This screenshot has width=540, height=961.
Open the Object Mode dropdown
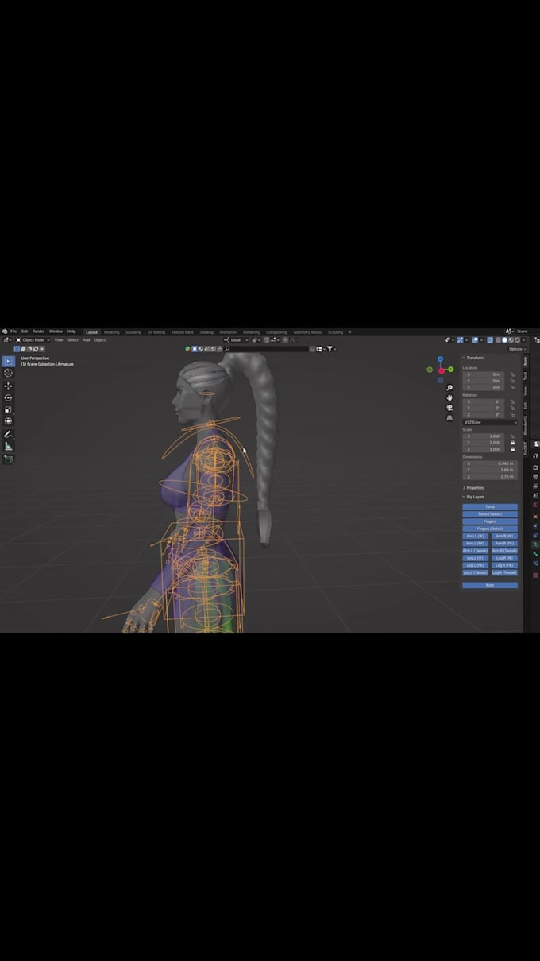pos(33,340)
